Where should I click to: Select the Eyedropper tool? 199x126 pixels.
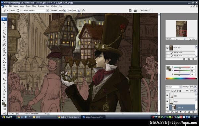click(4, 91)
